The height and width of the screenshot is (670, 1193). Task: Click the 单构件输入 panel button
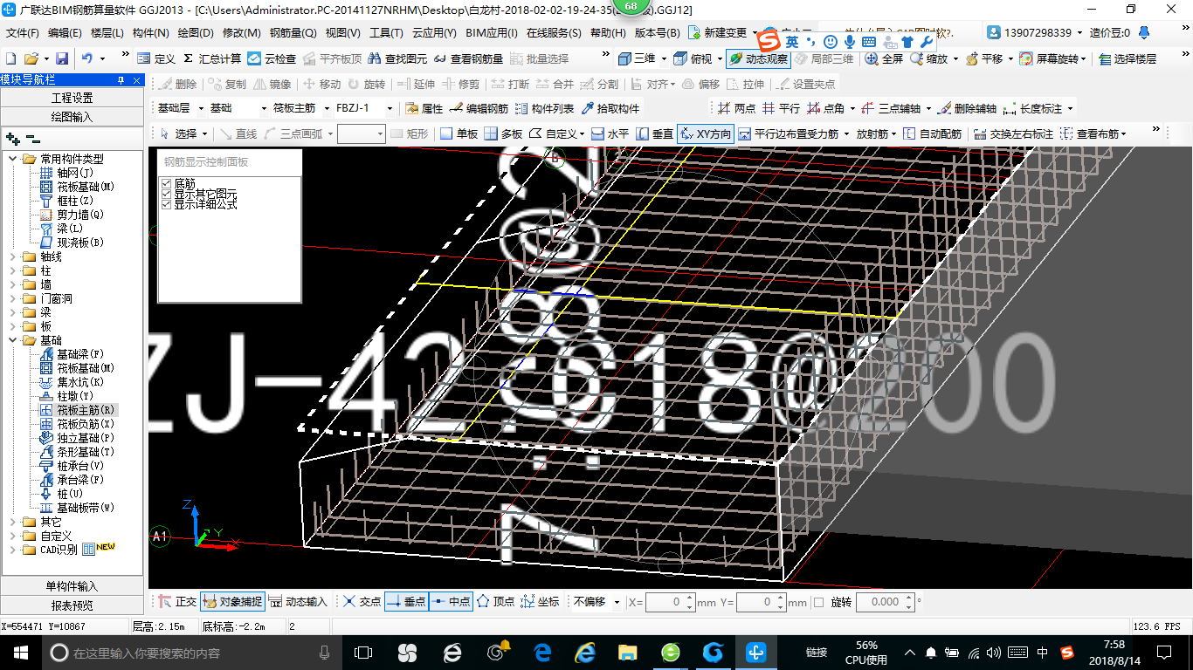[x=72, y=586]
